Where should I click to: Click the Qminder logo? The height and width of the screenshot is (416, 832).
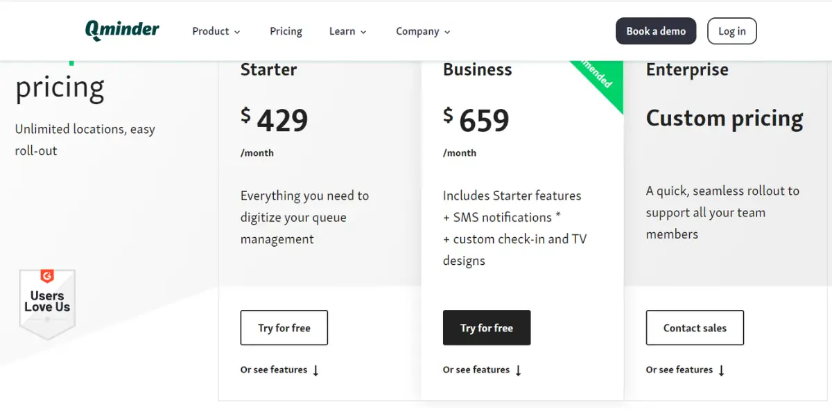click(x=122, y=30)
